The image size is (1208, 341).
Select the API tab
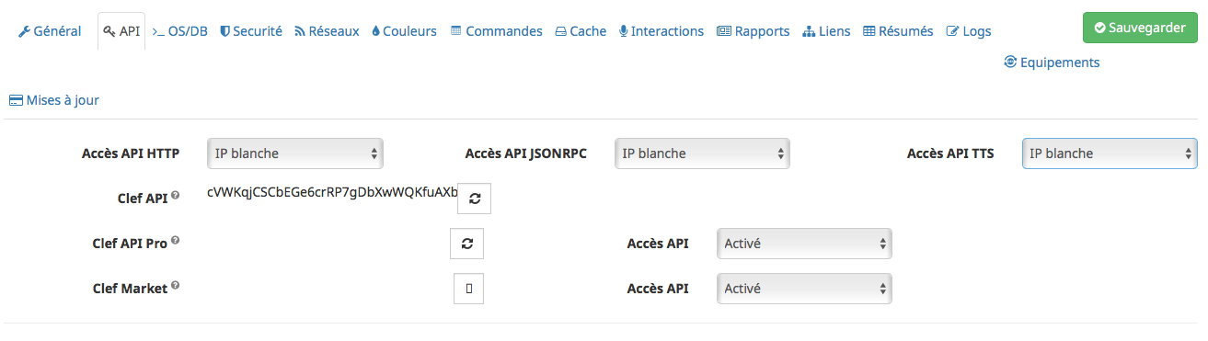pos(121,31)
